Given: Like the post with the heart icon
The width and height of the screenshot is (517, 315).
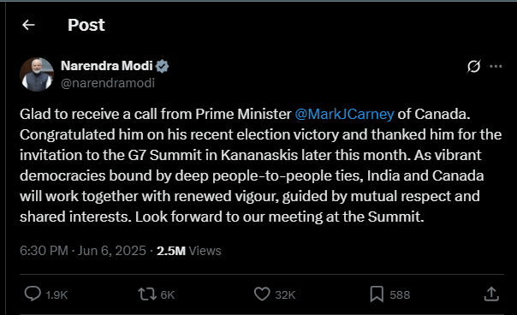Looking at the screenshot, I should 262,294.
